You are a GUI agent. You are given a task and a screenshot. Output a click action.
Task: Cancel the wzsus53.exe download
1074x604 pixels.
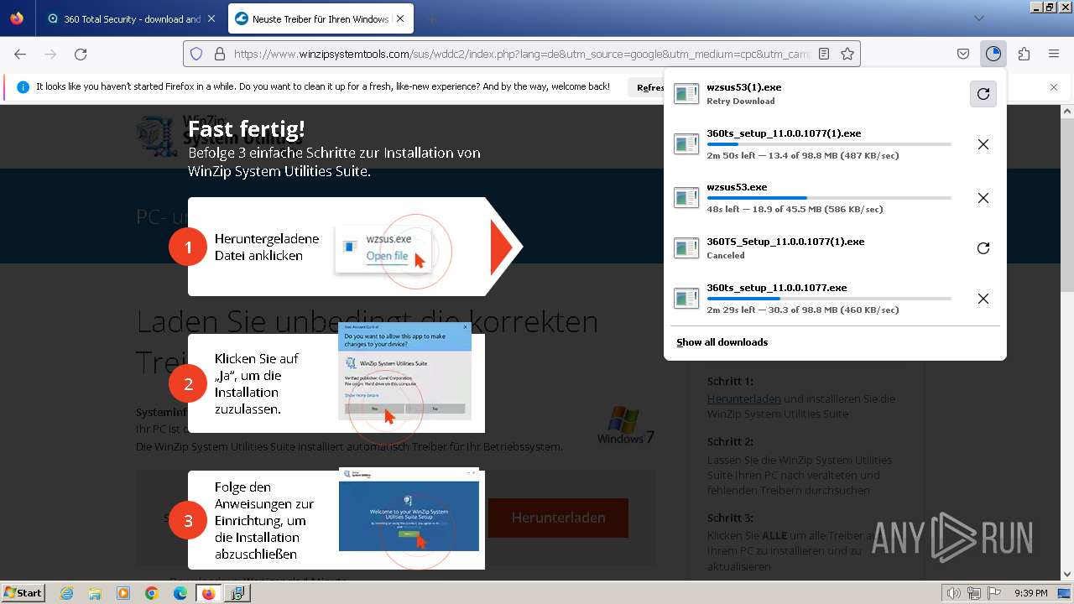(x=983, y=198)
